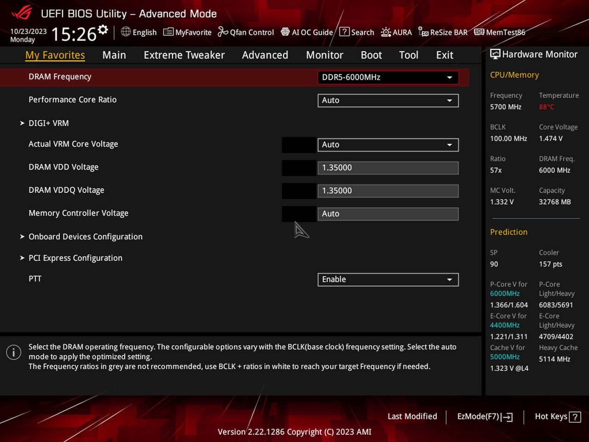Screen dimensions: 589x442
Task: Click the Search question-mark icon
Action: pos(344,32)
